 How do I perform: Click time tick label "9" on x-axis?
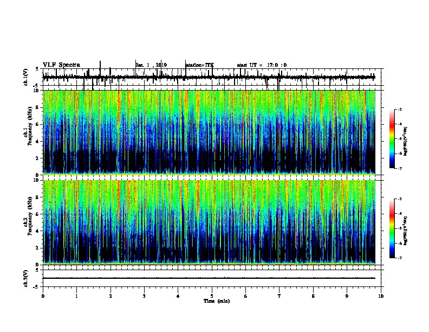[x=347, y=296]
